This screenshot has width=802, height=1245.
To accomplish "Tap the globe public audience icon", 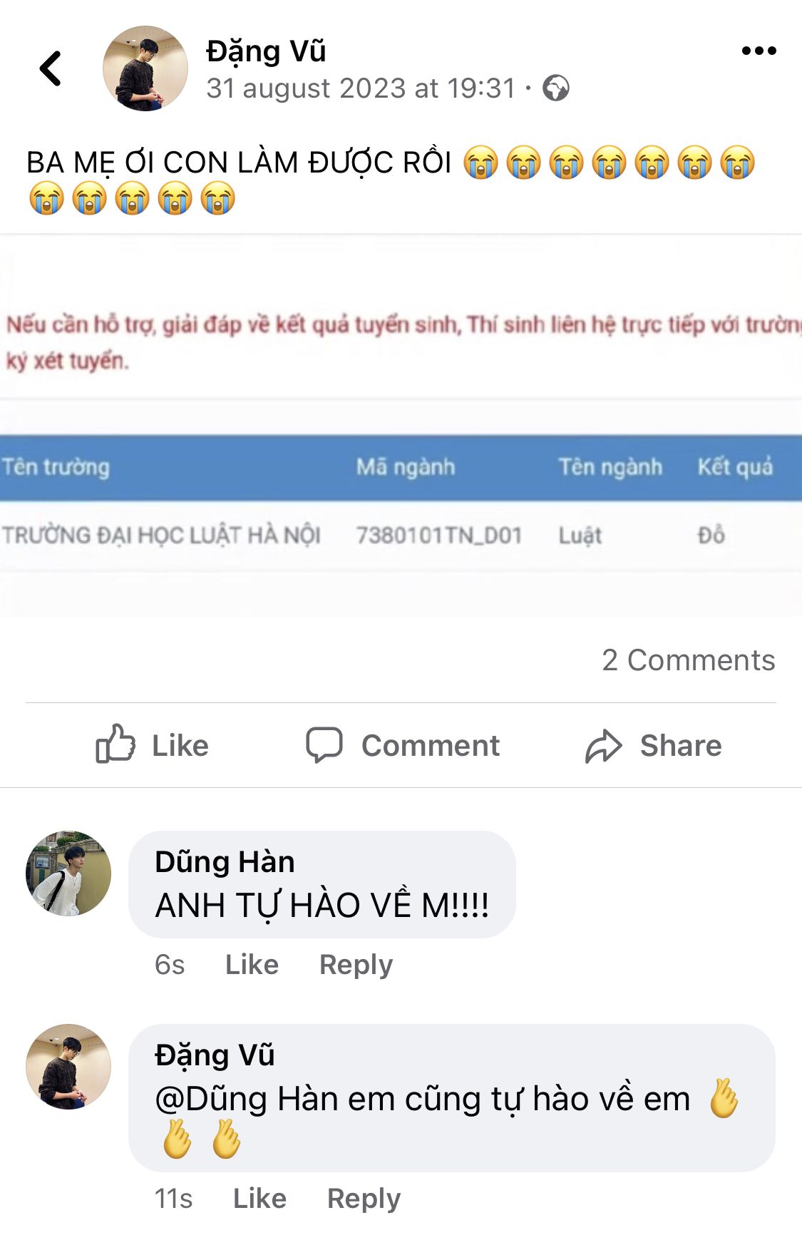I will point(556,88).
